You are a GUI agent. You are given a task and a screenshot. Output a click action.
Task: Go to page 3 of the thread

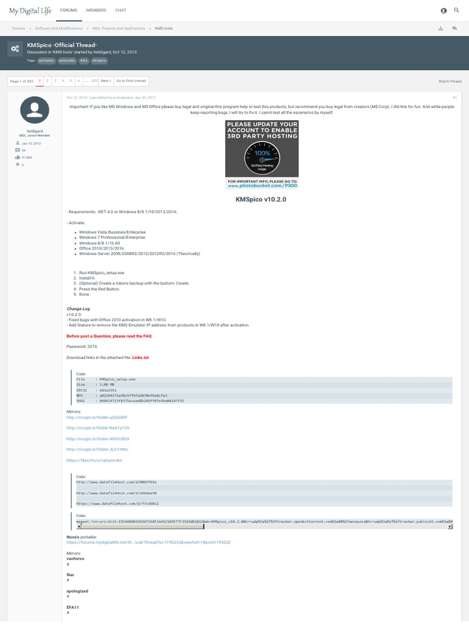pyautogui.click(x=55, y=81)
